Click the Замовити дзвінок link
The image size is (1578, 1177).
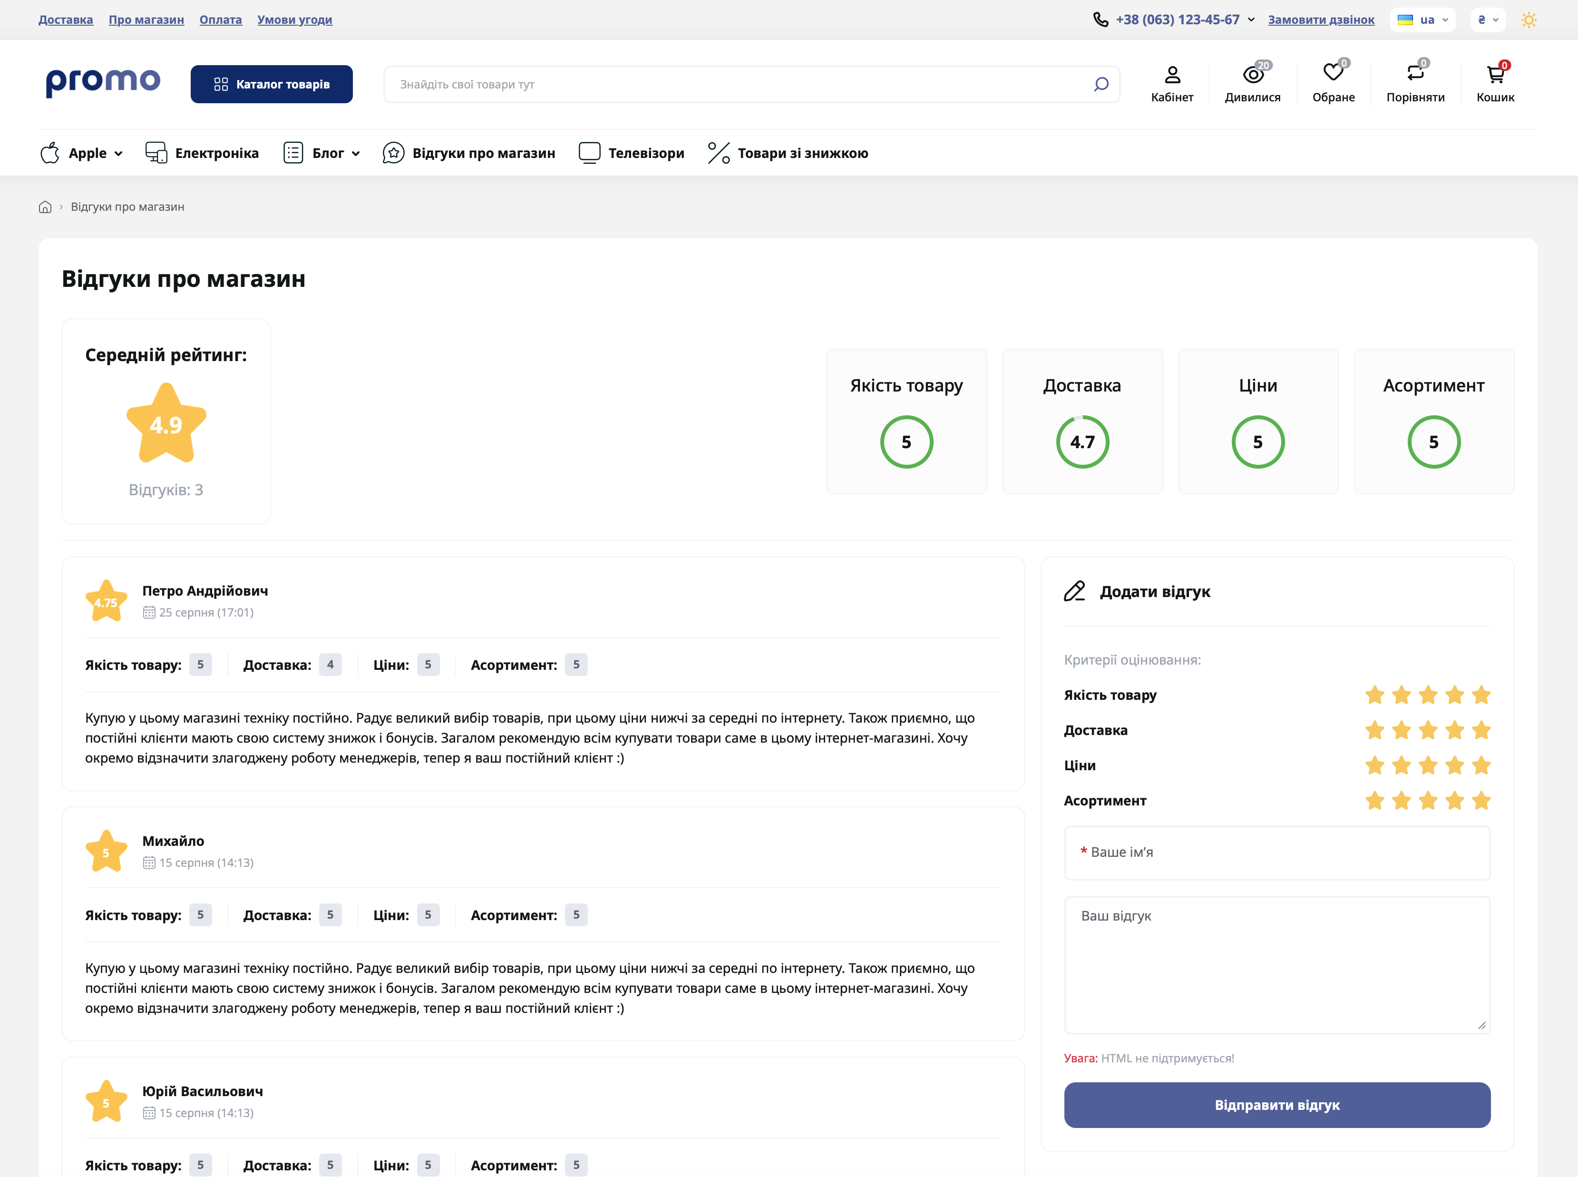[x=1321, y=20]
